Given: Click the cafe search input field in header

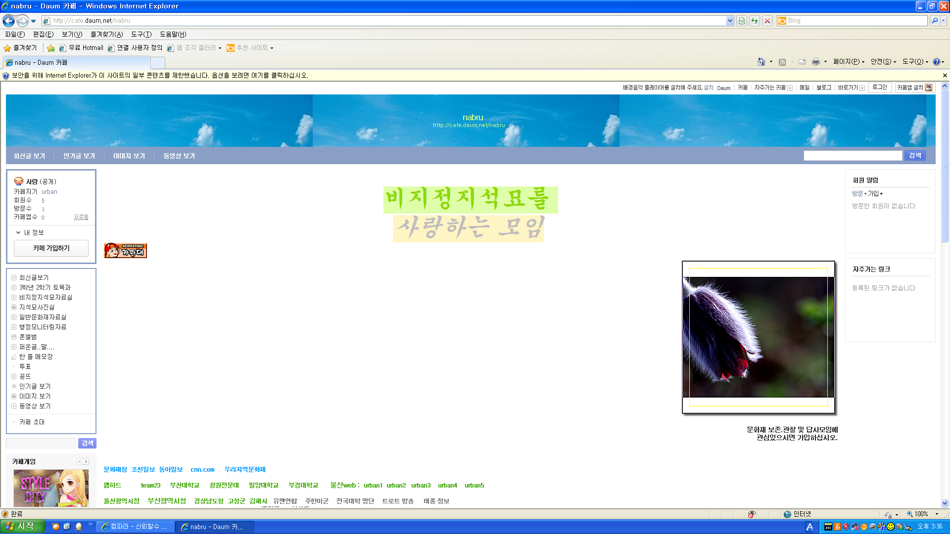Looking at the screenshot, I should point(853,156).
